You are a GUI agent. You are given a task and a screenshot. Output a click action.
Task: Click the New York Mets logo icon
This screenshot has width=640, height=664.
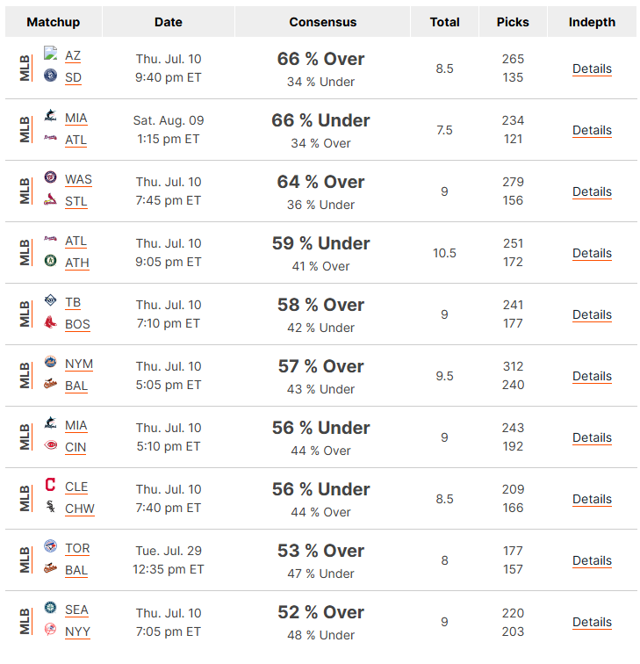click(50, 362)
